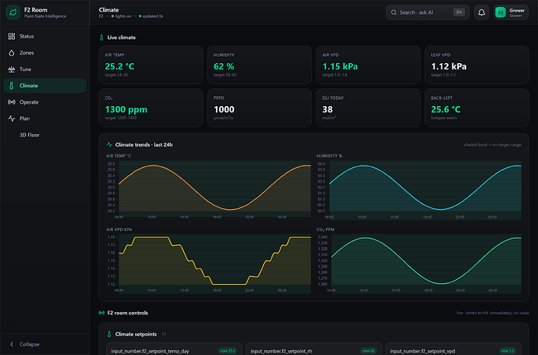Select the Zones droplet icon
This screenshot has width=538, height=355.
click(x=12, y=52)
